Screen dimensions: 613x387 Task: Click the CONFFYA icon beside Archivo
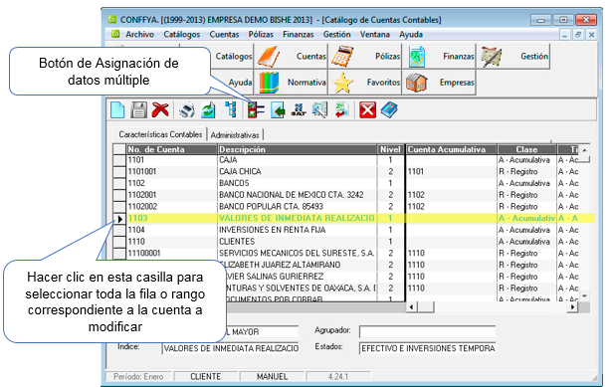coord(115,34)
